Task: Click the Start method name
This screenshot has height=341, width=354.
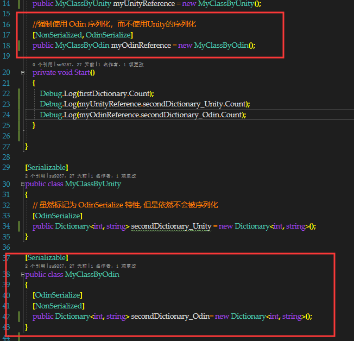Action: click(x=80, y=73)
